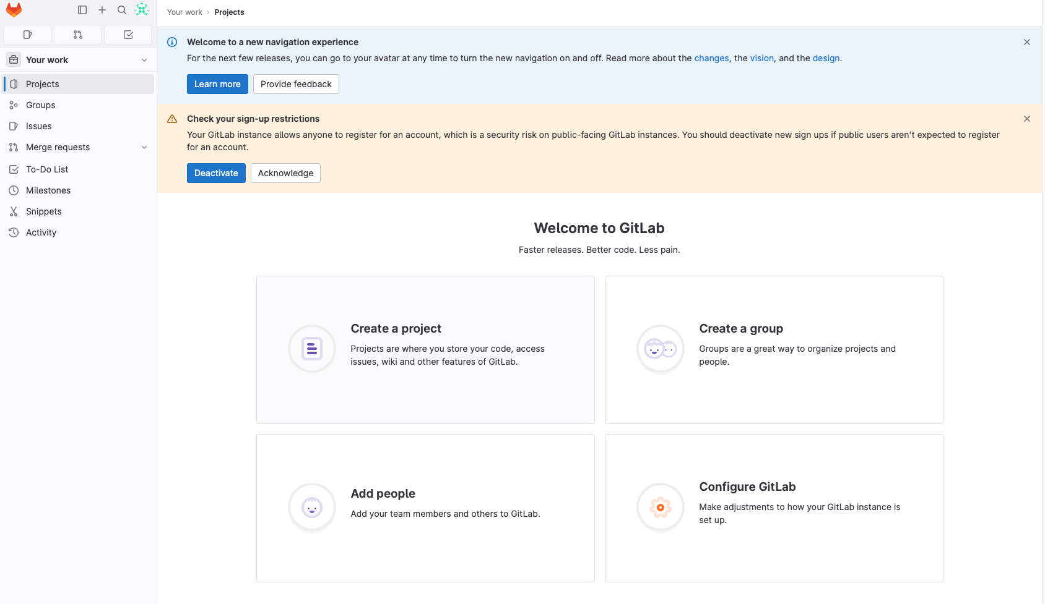The image size is (1045, 604).
Task: Click the Your work briefcase icon
Action: tap(14, 59)
